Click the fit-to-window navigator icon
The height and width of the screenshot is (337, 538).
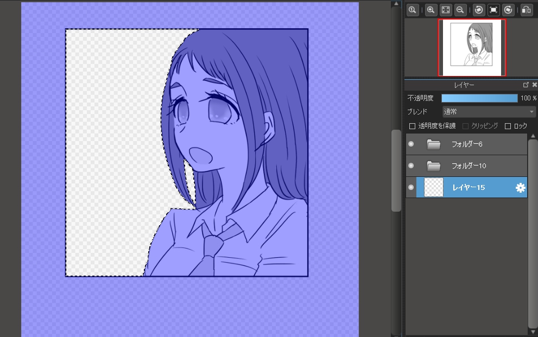445,10
